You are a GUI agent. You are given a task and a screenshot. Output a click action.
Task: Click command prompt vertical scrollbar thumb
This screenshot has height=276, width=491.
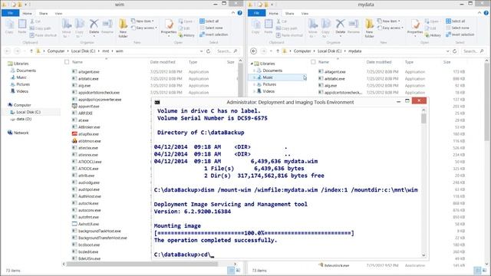pos(423,119)
